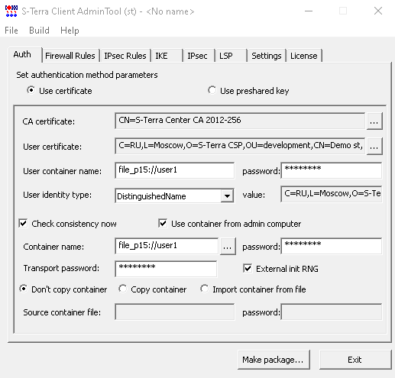Switch to the Settings tab
The width and height of the screenshot is (395, 378).
(267, 56)
